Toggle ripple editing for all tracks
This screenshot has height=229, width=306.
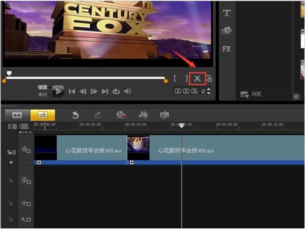(12, 152)
